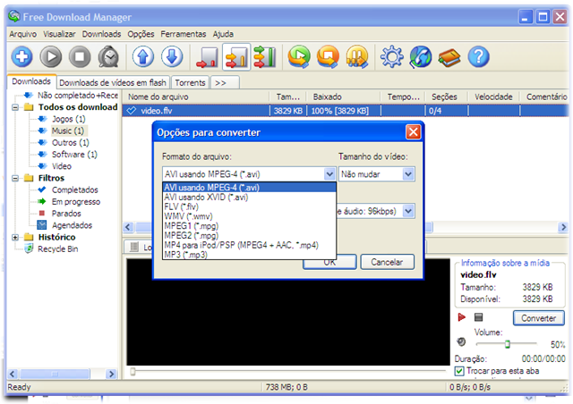Open the Visualizar menu
The width and height of the screenshot is (573, 404).
(x=59, y=34)
